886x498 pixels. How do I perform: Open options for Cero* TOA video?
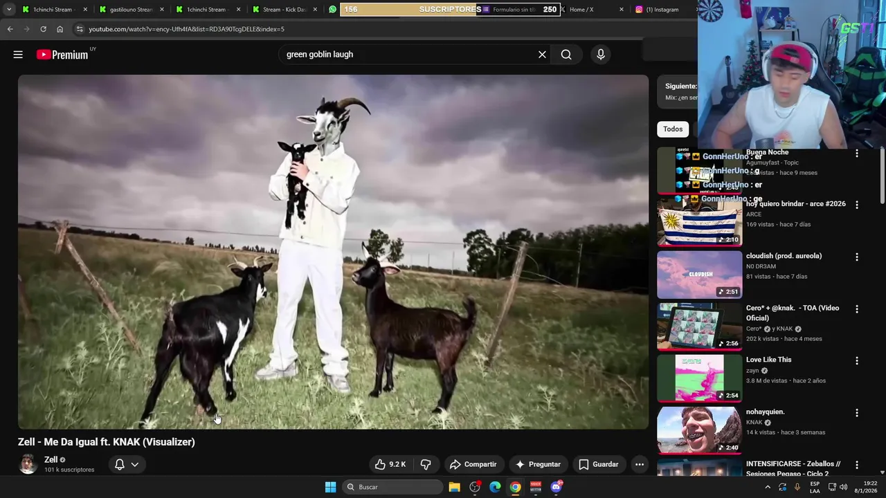point(856,309)
